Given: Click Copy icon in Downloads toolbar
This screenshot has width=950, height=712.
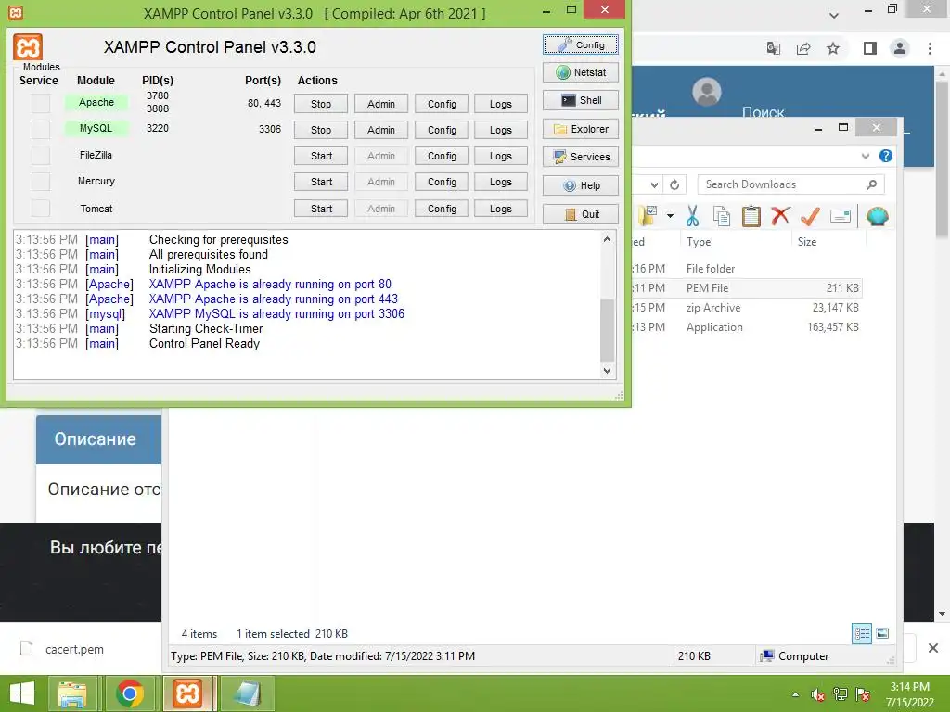Looking at the screenshot, I should 721,215.
